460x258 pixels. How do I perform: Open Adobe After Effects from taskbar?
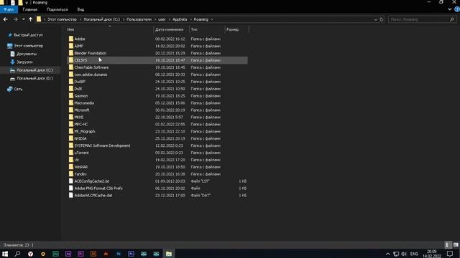click(68, 254)
